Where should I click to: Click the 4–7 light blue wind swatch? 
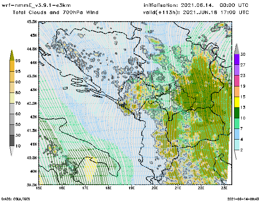point(237,134)
